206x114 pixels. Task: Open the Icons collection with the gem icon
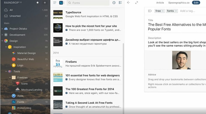(24, 83)
